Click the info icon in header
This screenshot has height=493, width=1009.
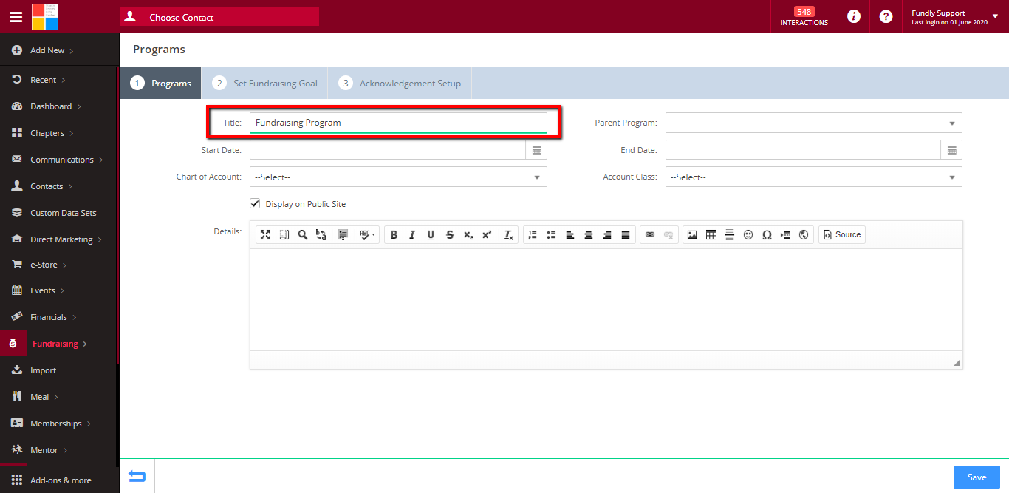[854, 17]
